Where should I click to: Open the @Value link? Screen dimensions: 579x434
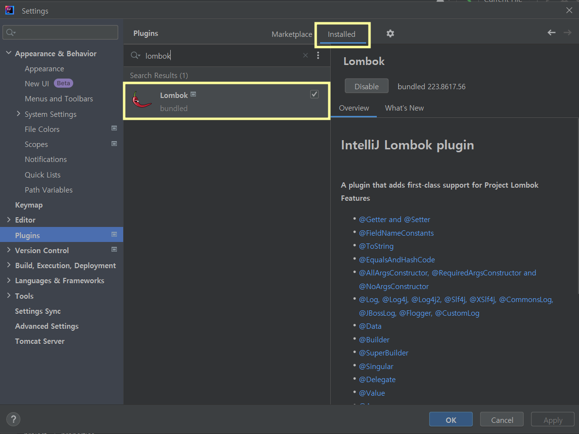coord(372,393)
